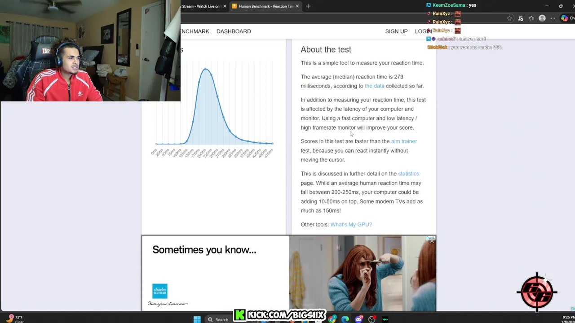Screen dimensions: 575x323
Task: Close the Stream - Watch Live tab
Action: (x=225, y=6)
